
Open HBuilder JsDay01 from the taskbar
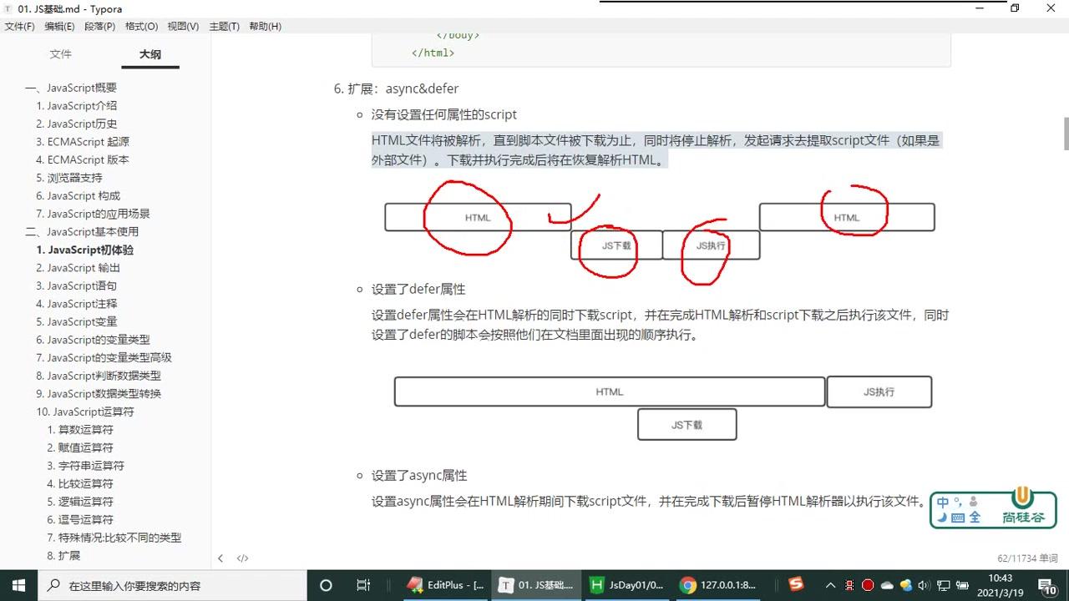(627, 585)
